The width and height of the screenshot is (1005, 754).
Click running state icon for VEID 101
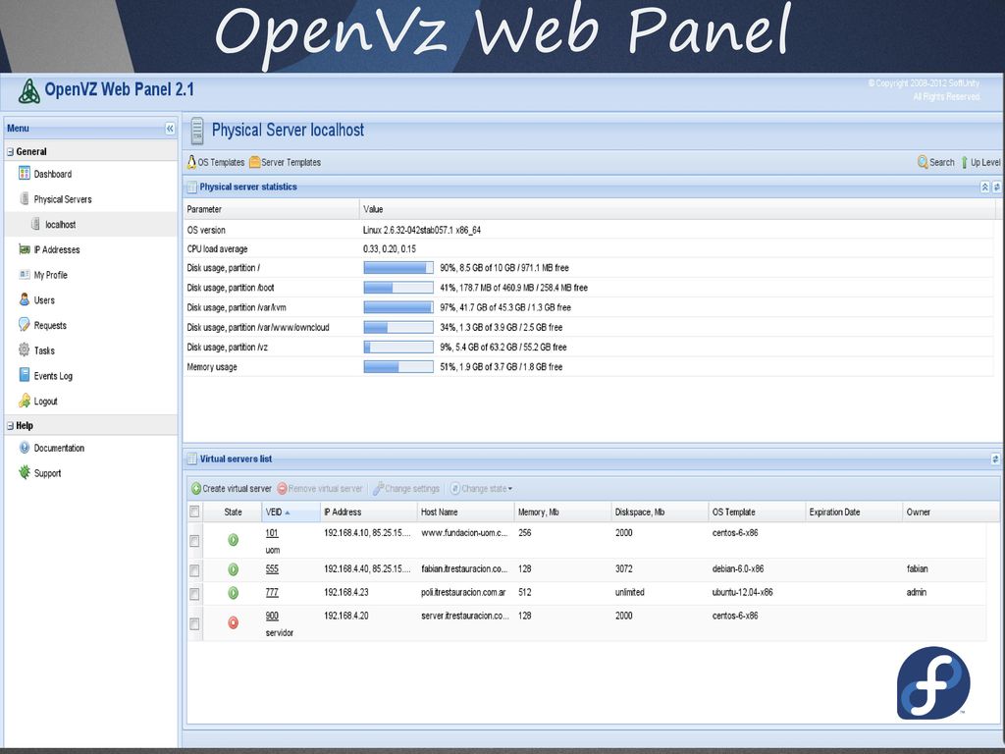coord(234,540)
